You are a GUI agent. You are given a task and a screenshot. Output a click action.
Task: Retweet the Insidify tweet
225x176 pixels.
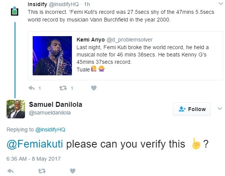tap(63, 88)
